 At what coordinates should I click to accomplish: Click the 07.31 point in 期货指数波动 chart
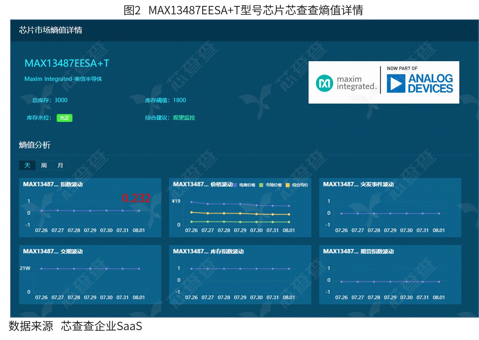pyautogui.click(x=423, y=281)
